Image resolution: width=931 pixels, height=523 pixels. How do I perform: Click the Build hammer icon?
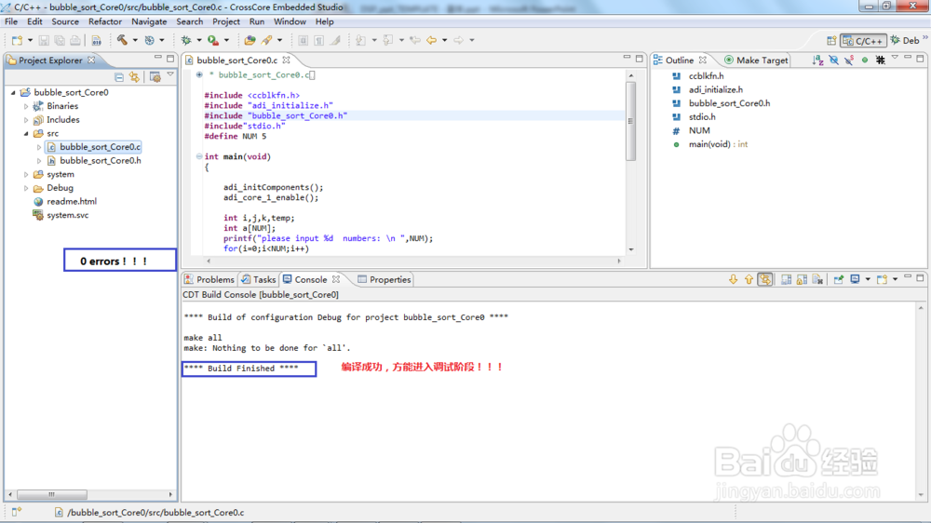pyautogui.click(x=122, y=40)
